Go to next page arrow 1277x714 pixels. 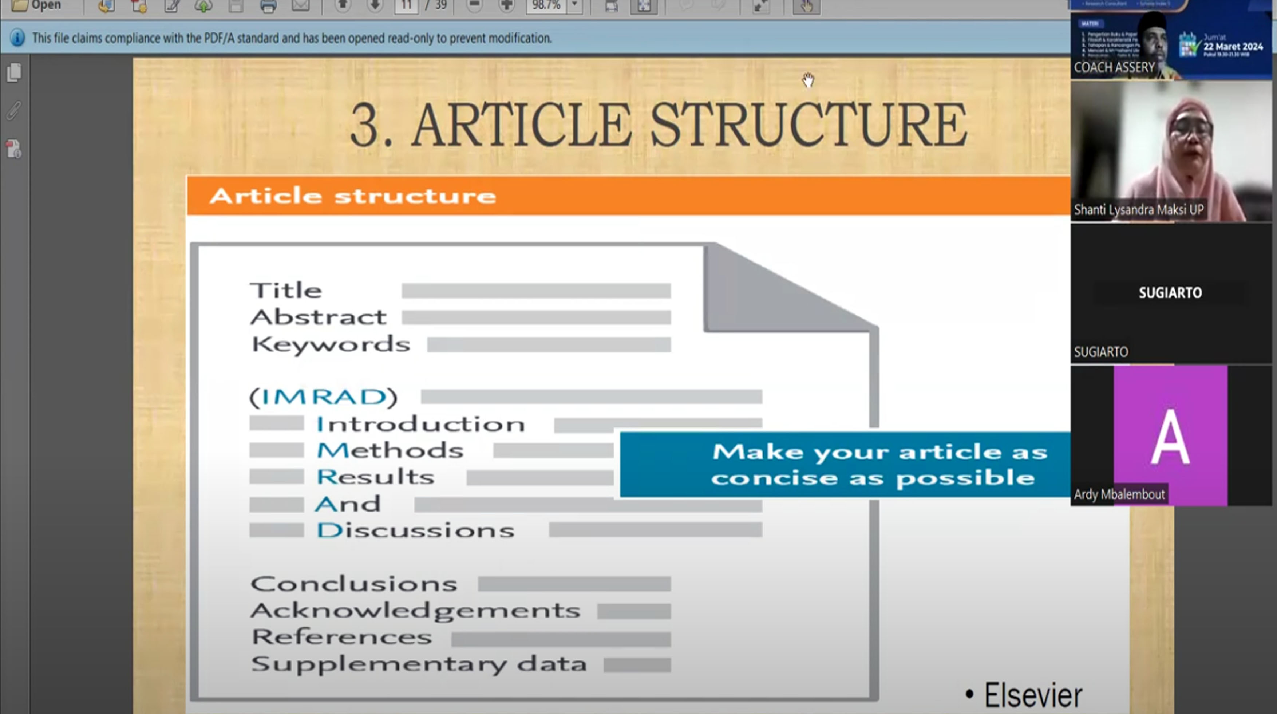[375, 6]
